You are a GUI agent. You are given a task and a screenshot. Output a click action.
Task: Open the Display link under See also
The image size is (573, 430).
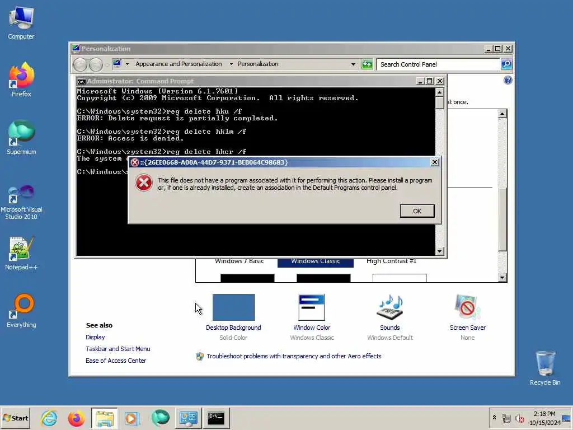(x=95, y=337)
